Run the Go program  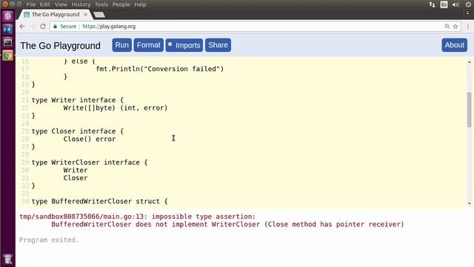click(x=121, y=45)
